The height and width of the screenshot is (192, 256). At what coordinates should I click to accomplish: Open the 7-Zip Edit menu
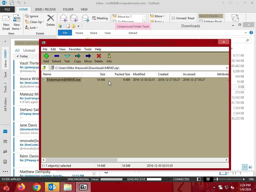coord(53,49)
